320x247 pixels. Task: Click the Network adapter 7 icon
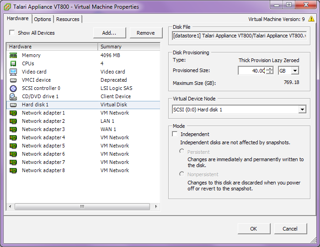13,162
